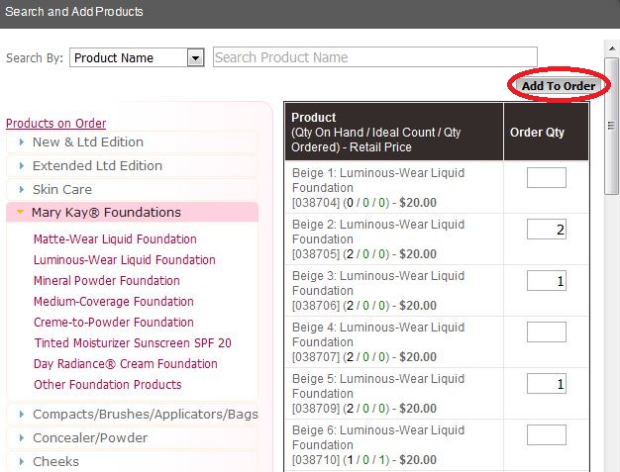Select the Beige 1: Luminous-Wear Liquid Foundation text
This screenshot has width=620, height=472.
click(x=378, y=180)
